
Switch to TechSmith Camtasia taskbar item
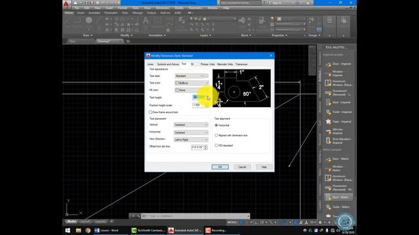coord(149,230)
